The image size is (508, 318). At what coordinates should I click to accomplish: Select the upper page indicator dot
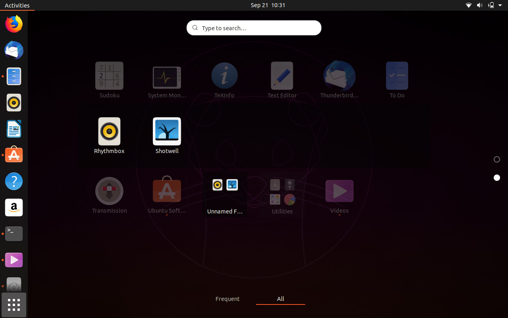coord(497,159)
